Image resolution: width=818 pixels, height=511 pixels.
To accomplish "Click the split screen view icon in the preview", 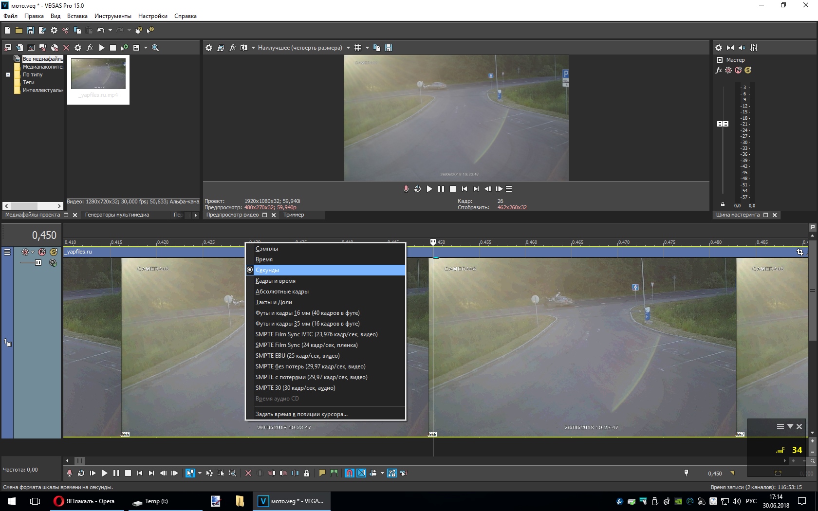I will [x=244, y=48].
